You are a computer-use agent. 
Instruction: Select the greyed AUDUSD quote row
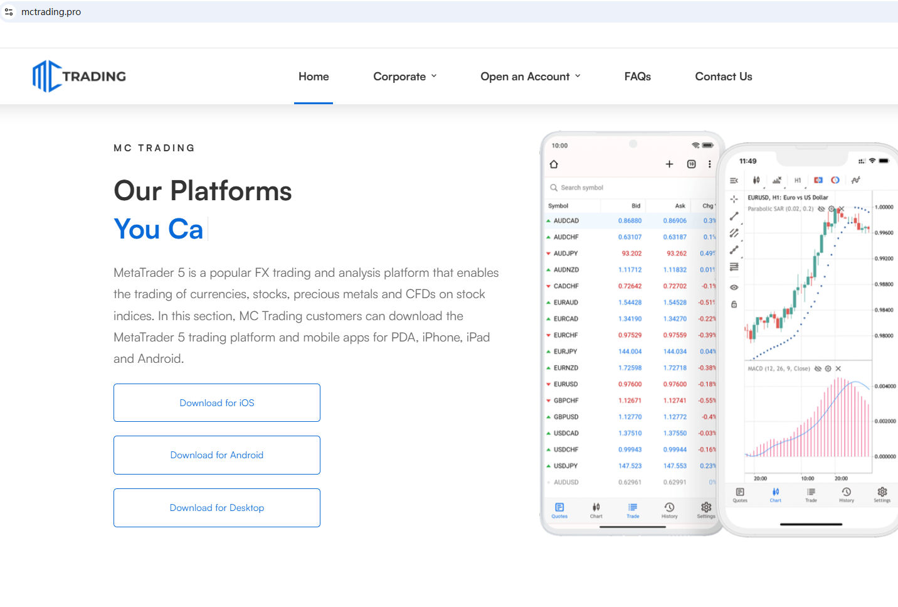pyautogui.click(x=630, y=482)
